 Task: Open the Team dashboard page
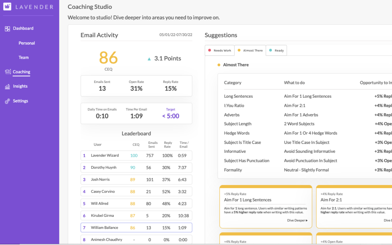(x=24, y=57)
